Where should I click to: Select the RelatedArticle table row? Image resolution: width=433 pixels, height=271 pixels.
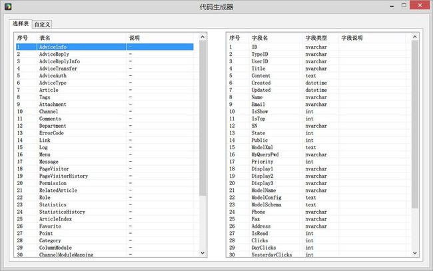(x=105, y=190)
